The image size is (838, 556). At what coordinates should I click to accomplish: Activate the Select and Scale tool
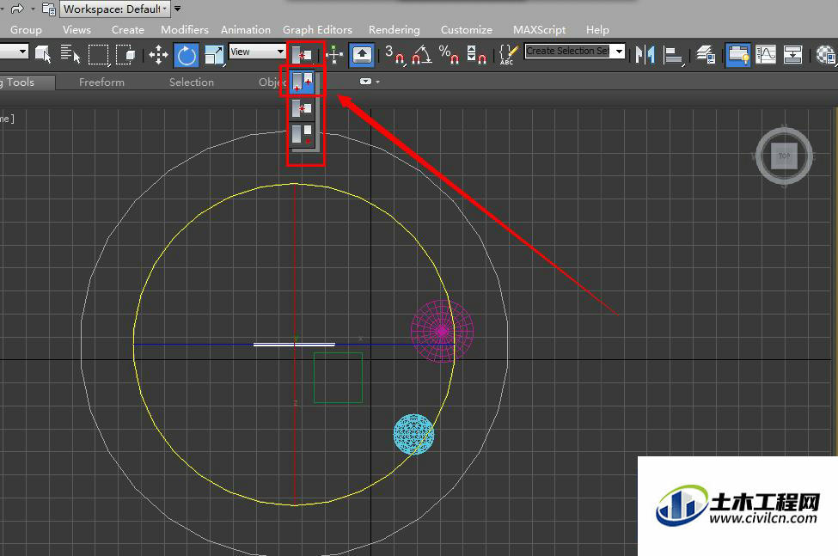click(214, 54)
